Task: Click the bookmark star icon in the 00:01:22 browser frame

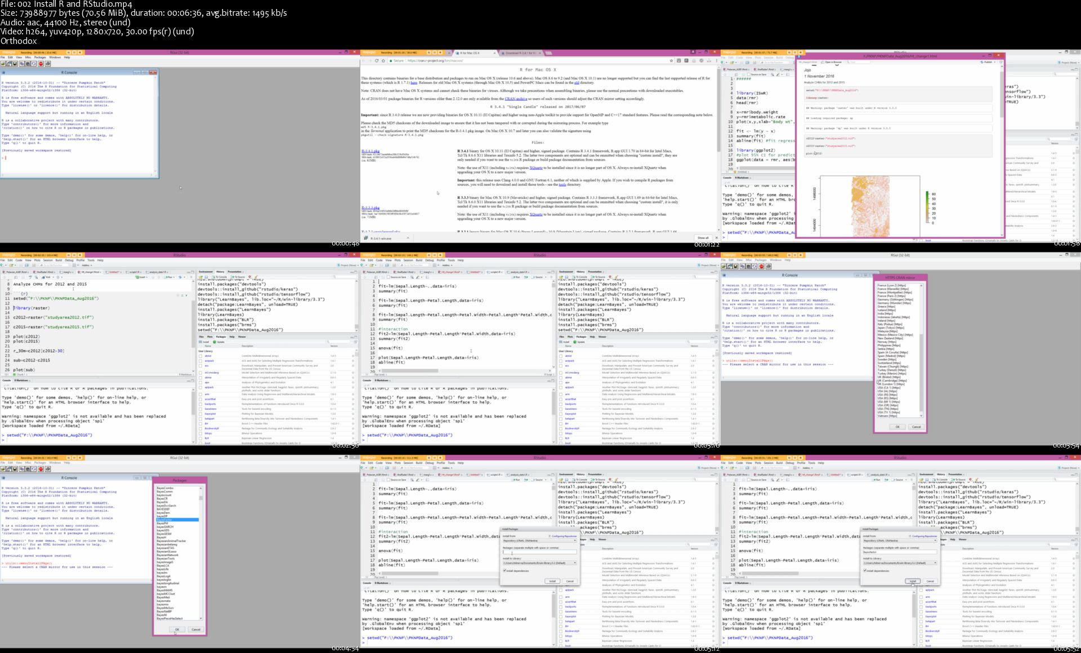Action: point(671,61)
